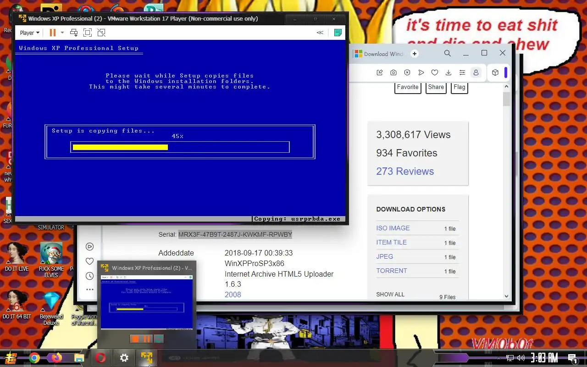Open DO IT LIVE desktop shortcut
The width and height of the screenshot is (587, 367).
[17, 257]
